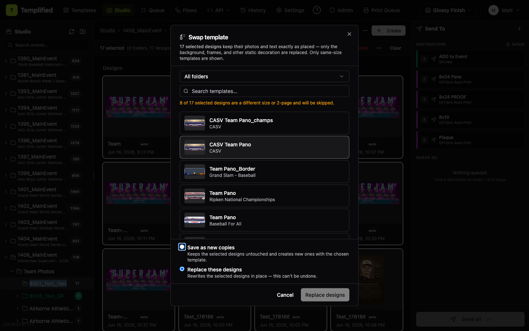Screen dimensions: 529x331
Task: Click the 8x24 Pano destination name
Action: (450, 77)
